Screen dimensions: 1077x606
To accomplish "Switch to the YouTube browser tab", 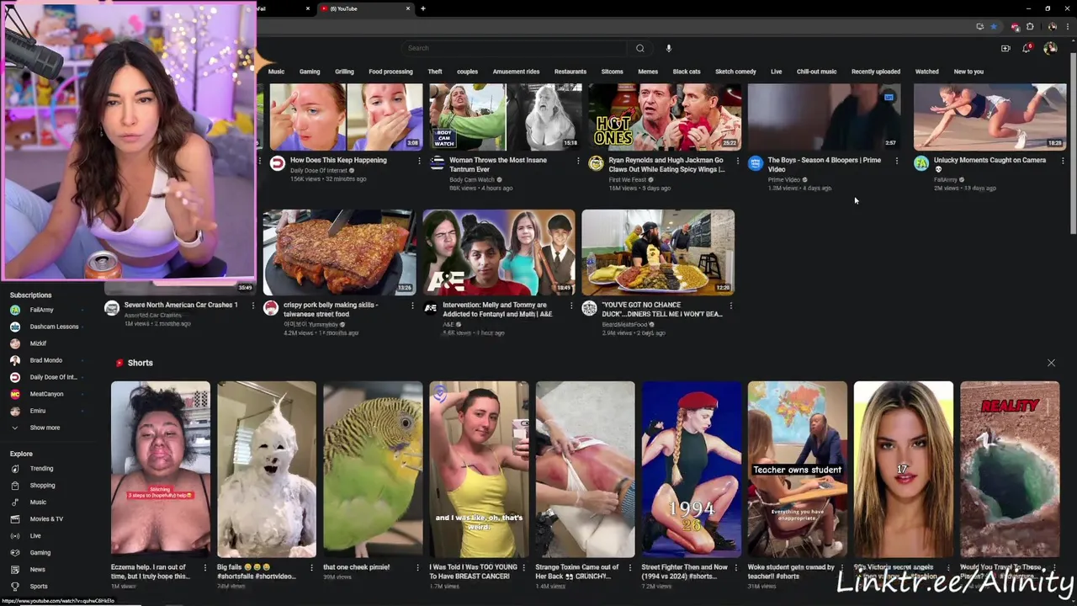I will 363,8.
